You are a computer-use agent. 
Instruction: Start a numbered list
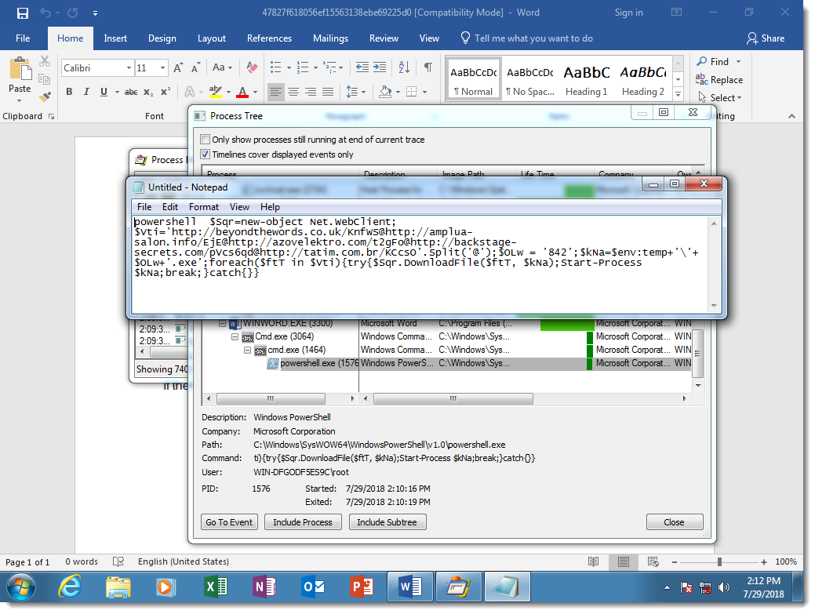[x=303, y=67]
